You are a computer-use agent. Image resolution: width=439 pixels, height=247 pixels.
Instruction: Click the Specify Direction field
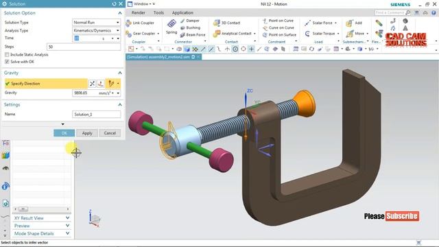point(46,84)
